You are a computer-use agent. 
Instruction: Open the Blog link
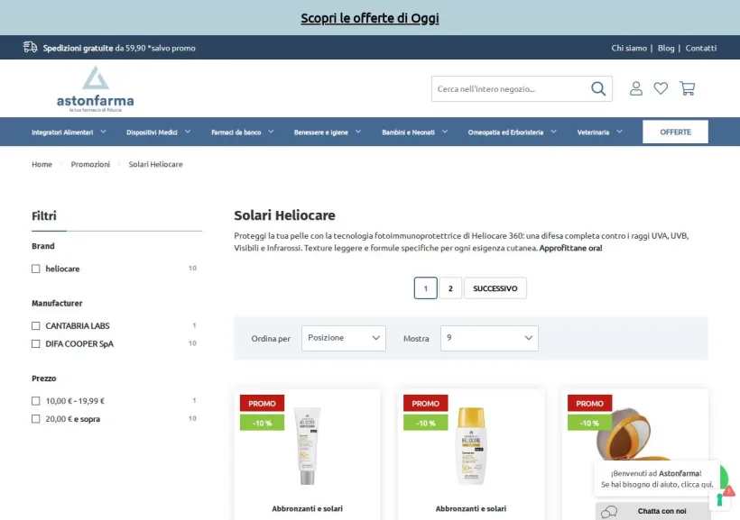pos(666,48)
